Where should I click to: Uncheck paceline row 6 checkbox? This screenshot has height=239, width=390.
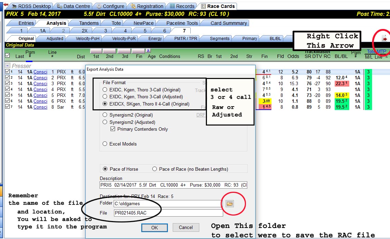click(x=8, y=101)
